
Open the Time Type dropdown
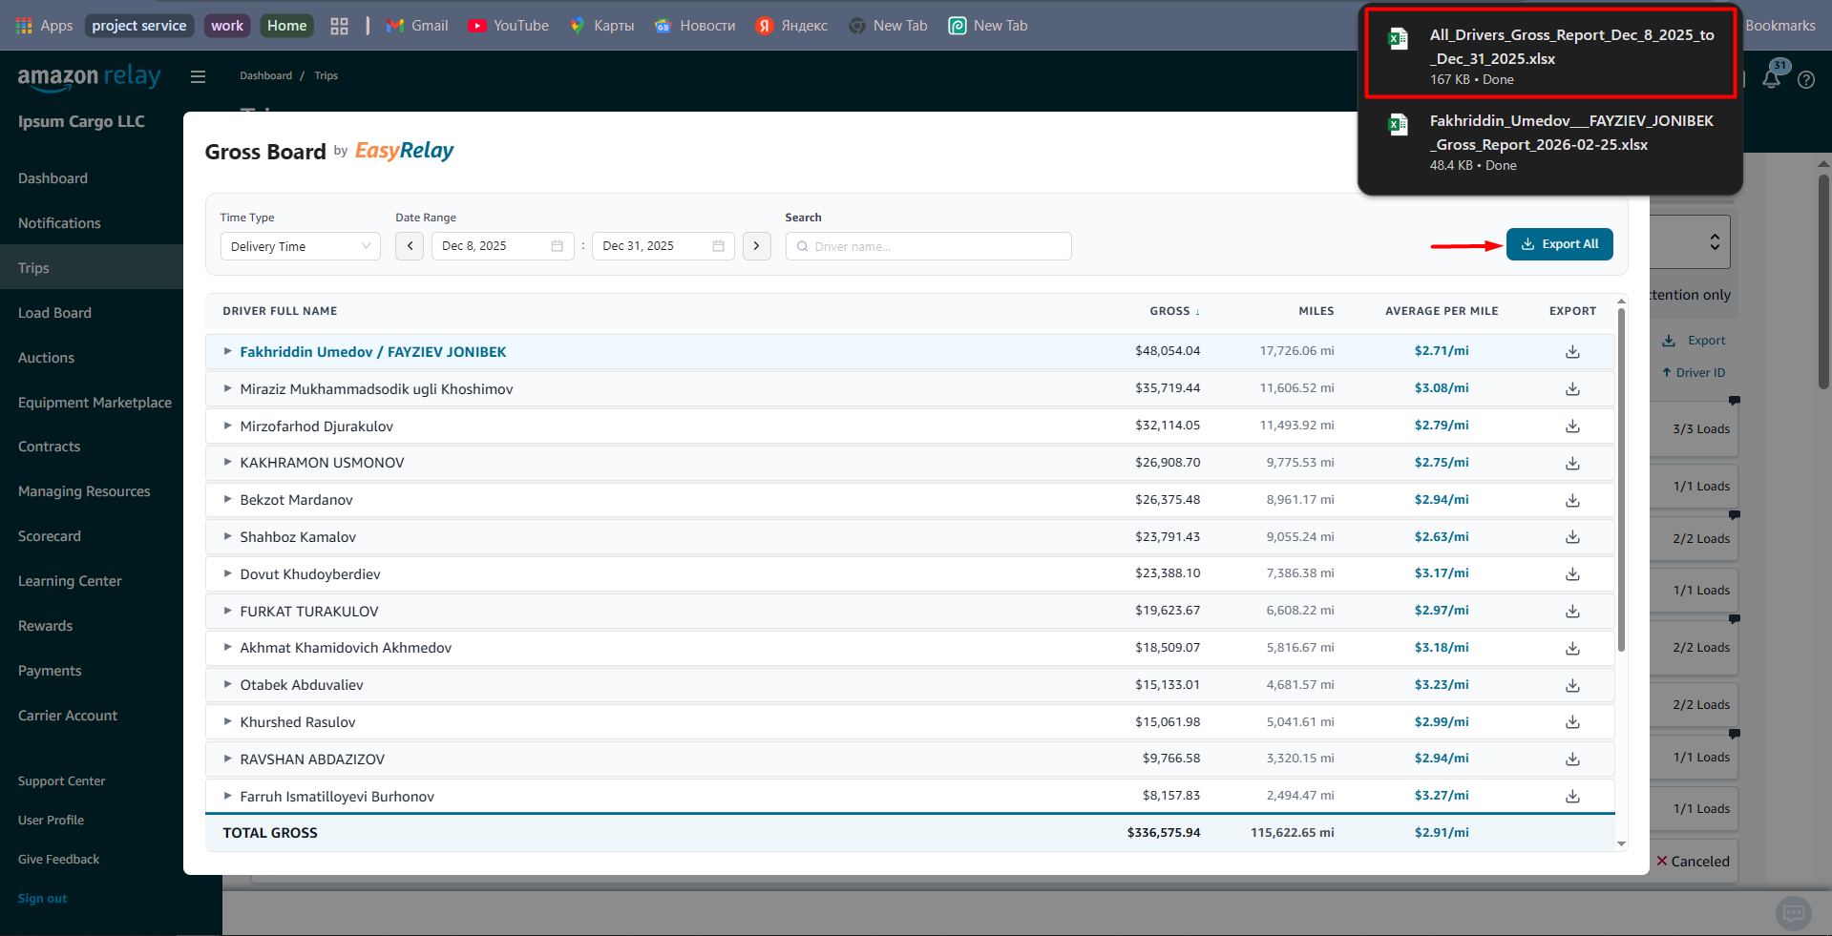(x=300, y=246)
